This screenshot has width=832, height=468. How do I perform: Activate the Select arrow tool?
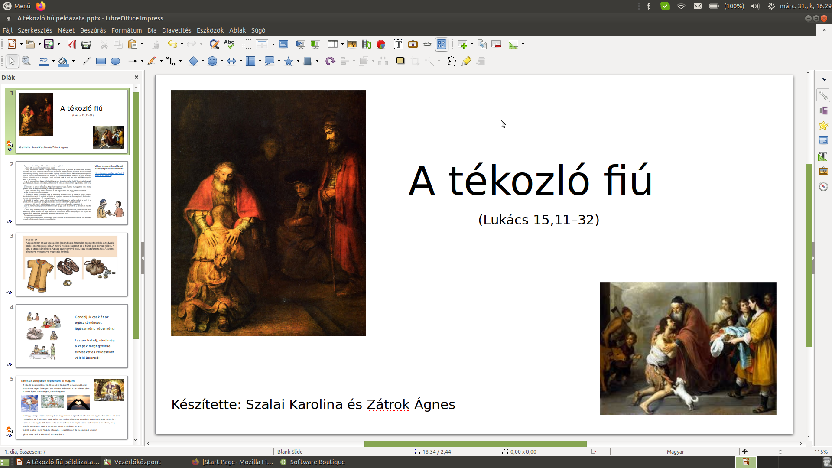pyautogui.click(x=12, y=61)
